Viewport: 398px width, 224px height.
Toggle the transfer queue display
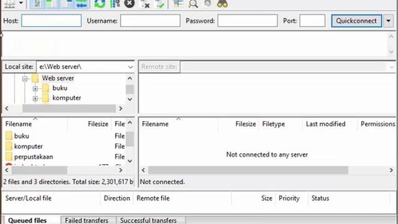pyautogui.click(x=81, y=4)
